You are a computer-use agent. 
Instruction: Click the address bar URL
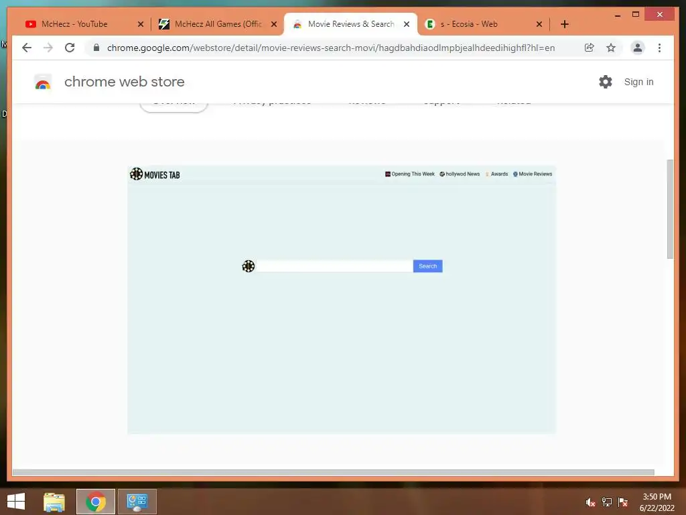331,48
